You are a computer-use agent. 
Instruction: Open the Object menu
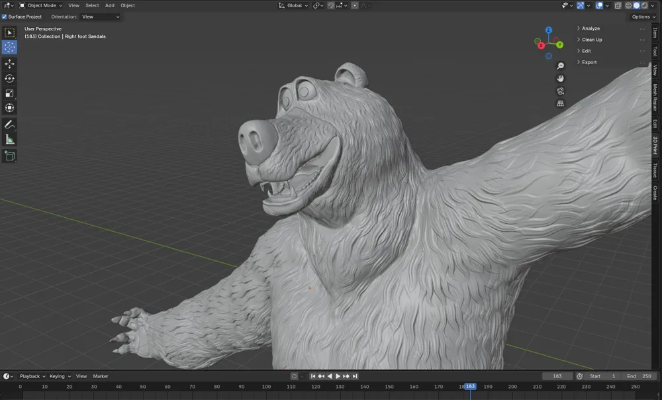(128, 5)
